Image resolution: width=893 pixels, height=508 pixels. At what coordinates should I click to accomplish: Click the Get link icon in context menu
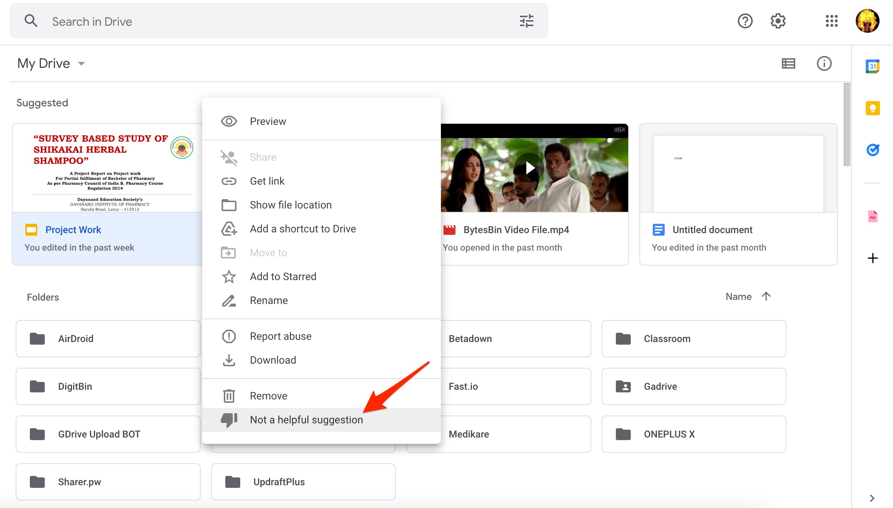tap(230, 181)
